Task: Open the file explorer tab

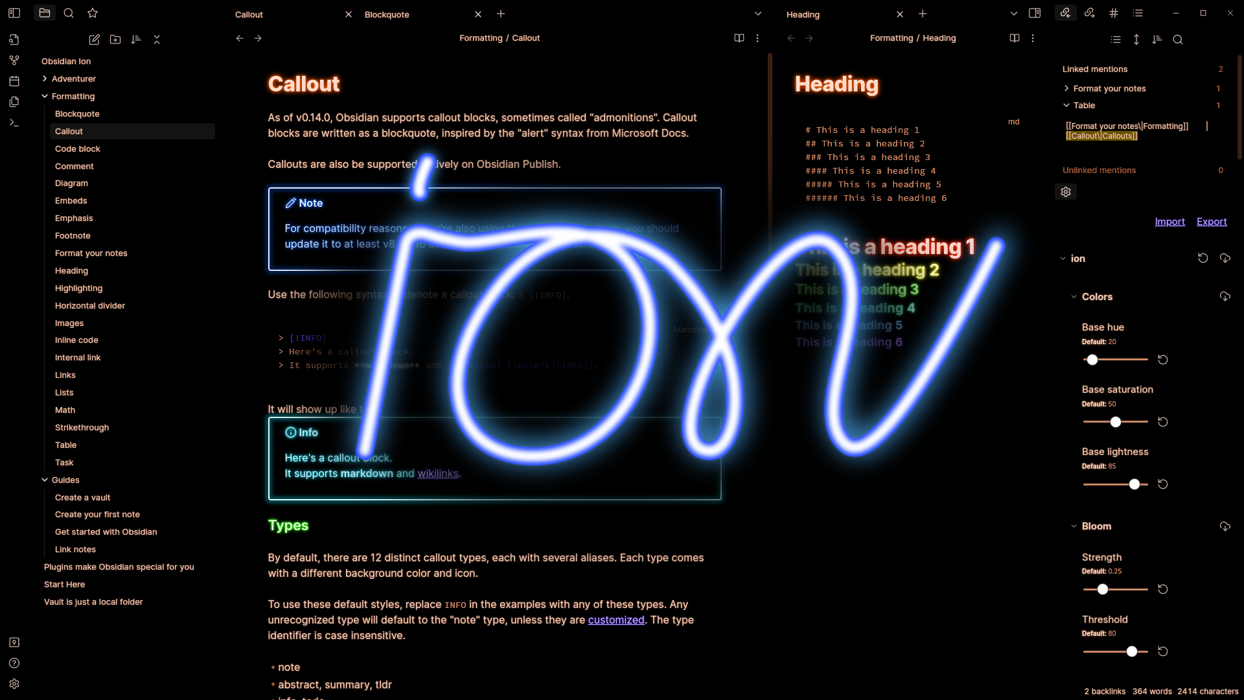Action: (x=44, y=13)
